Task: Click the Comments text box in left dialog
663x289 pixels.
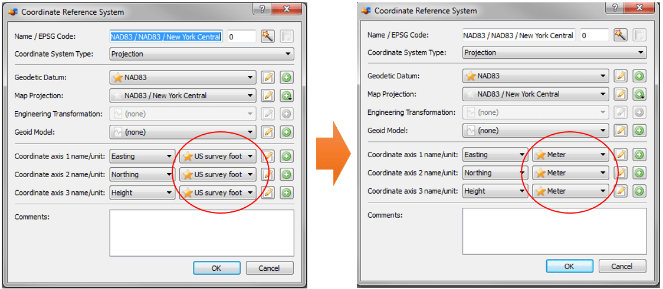Action: coord(202,233)
